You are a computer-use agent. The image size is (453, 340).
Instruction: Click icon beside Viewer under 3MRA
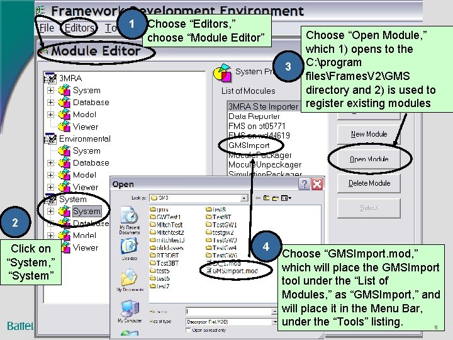point(64,127)
